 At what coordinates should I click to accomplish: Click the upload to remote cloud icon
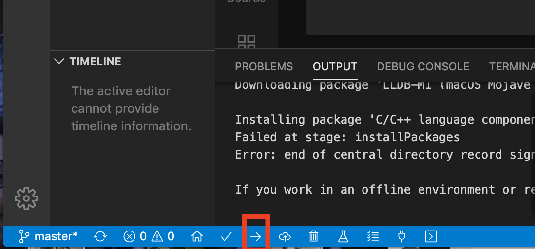point(285,236)
